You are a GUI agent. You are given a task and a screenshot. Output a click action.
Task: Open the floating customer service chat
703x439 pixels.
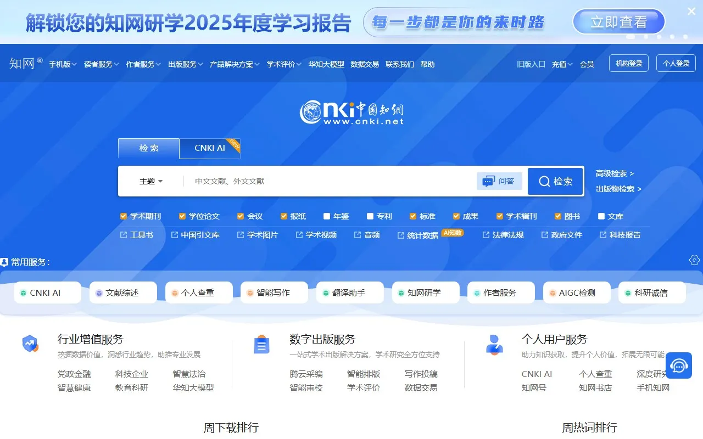[678, 365]
